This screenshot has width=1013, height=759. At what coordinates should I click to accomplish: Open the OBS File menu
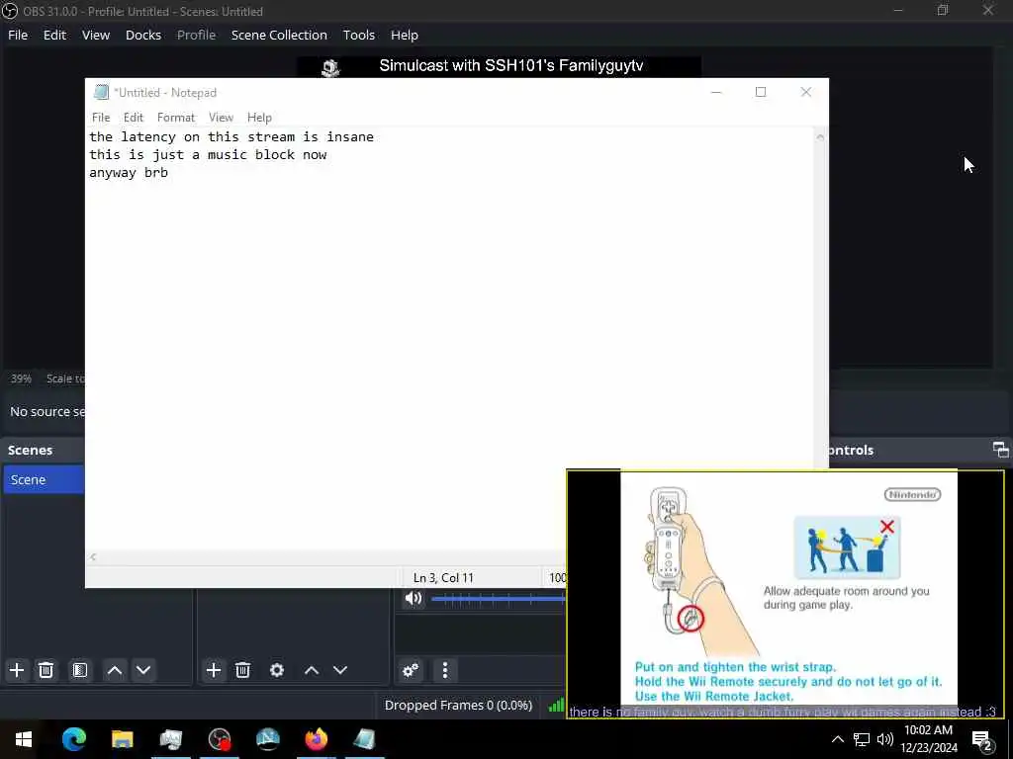[18, 35]
